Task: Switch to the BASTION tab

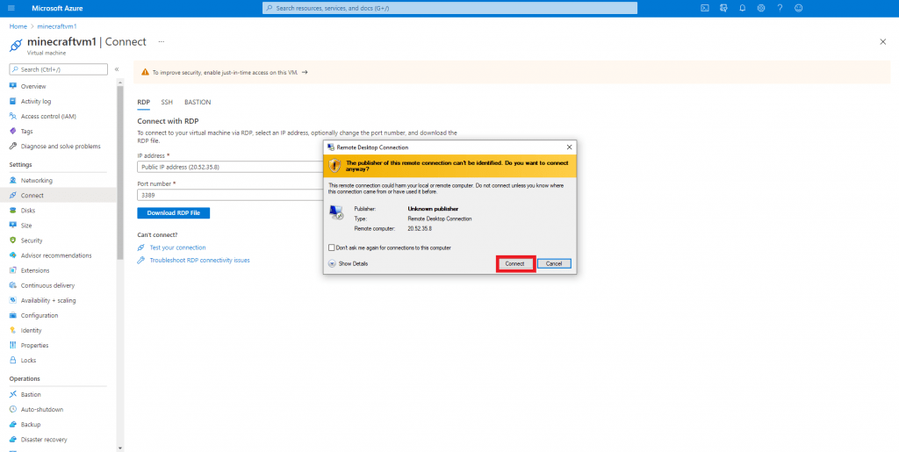Action: coord(197,102)
